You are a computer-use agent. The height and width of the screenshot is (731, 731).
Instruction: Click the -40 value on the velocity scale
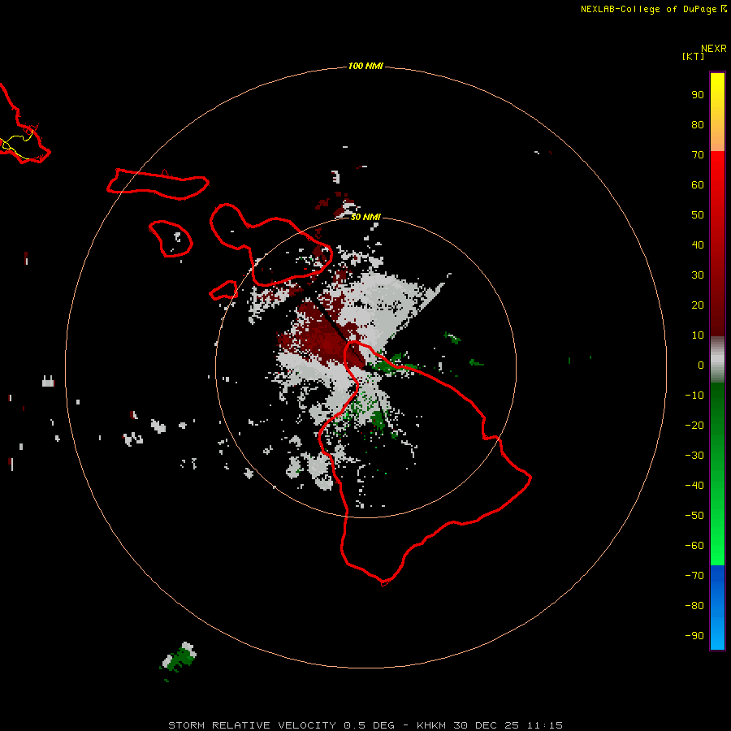694,486
